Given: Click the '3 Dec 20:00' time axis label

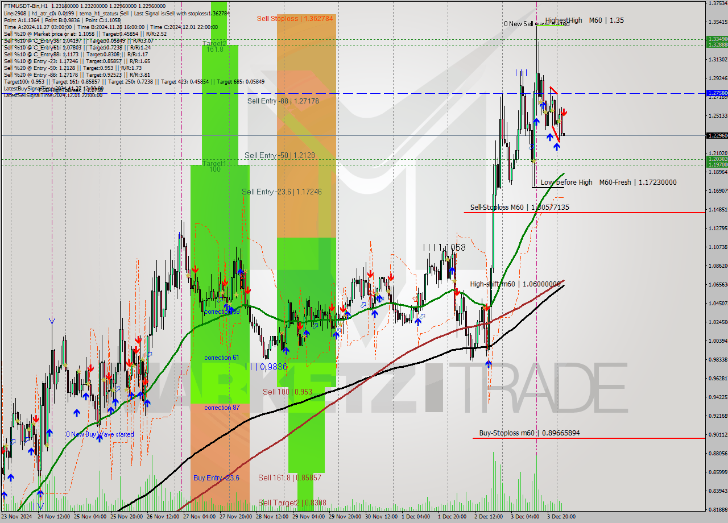Looking at the screenshot, I should pyautogui.click(x=561, y=517).
